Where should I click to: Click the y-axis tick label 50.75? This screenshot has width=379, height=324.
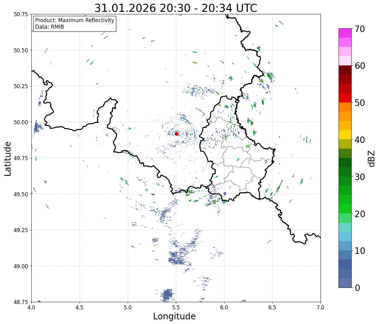tap(21, 14)
